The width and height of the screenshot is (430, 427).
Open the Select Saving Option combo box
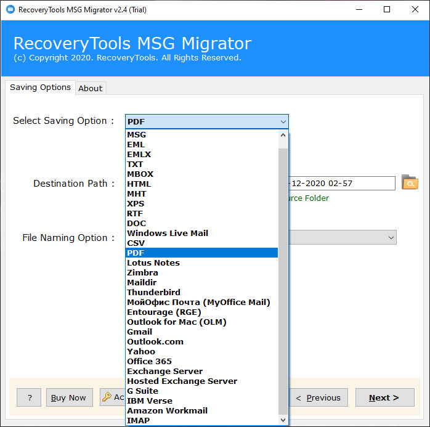pyautogui.click(x=207, y=121)
